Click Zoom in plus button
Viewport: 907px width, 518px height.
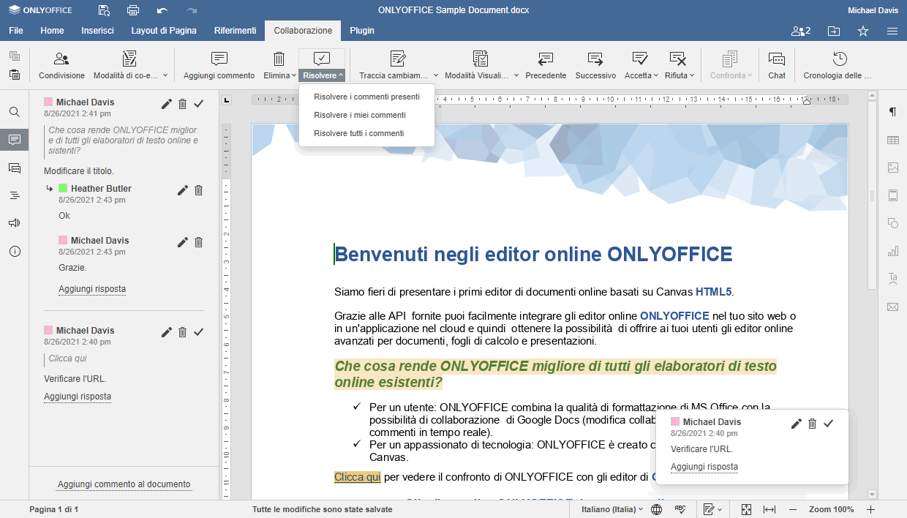870,509
